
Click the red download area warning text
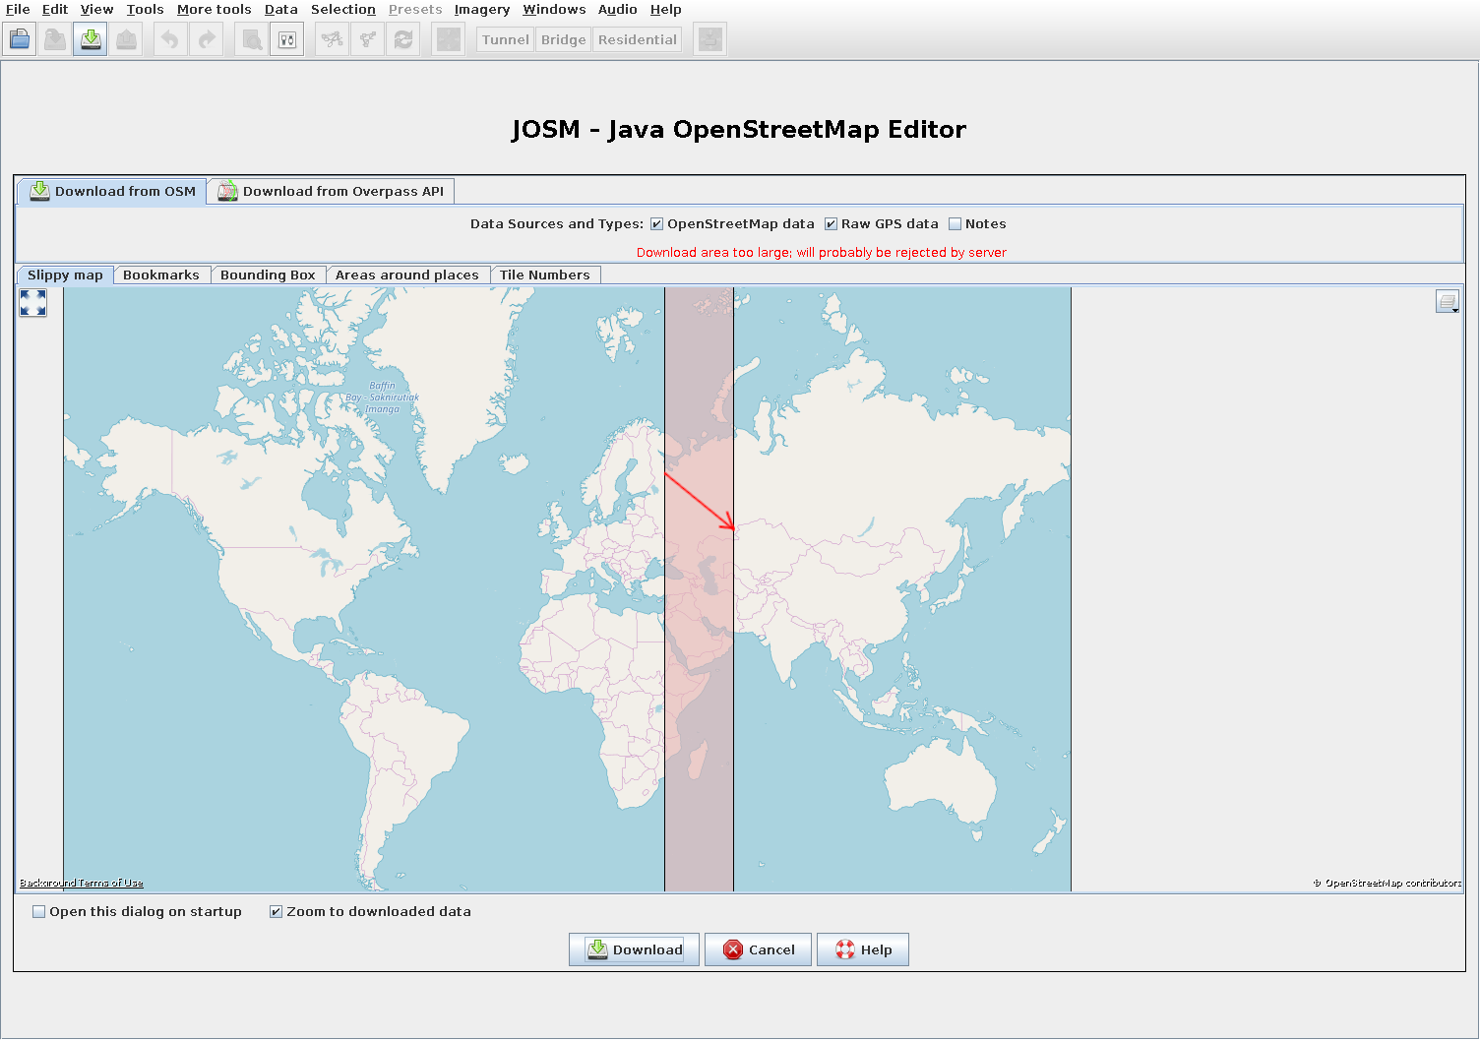[x=822, y=253]
